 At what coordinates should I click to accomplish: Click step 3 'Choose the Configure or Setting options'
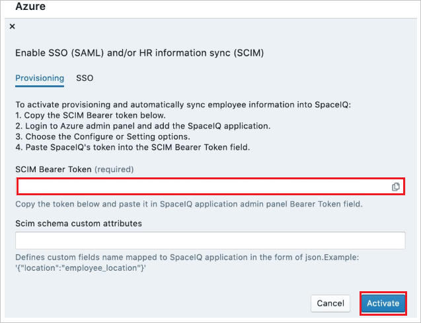coord(103,137)
